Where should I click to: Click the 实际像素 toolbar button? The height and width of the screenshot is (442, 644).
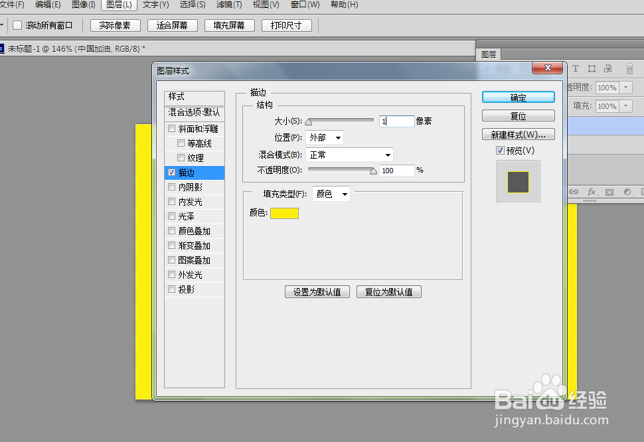coord(114,25)
